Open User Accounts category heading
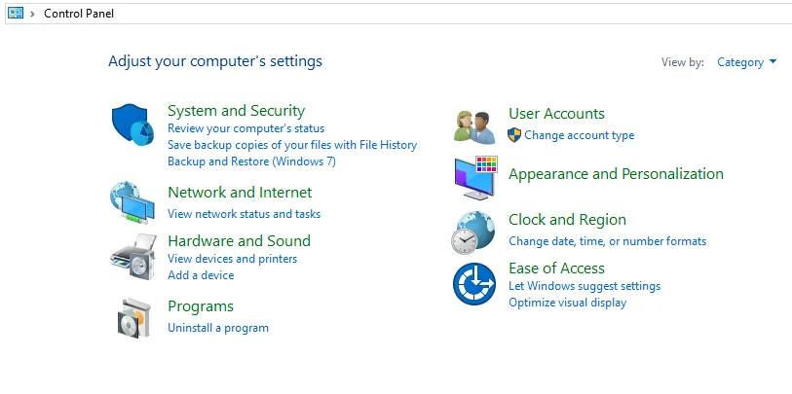This screenshot has width=792, height=394. pyautogui.click(x=556, y=114)
